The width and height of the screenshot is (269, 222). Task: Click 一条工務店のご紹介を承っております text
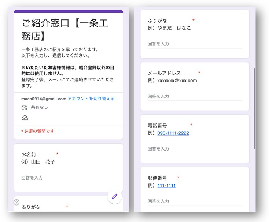point(60,49)
